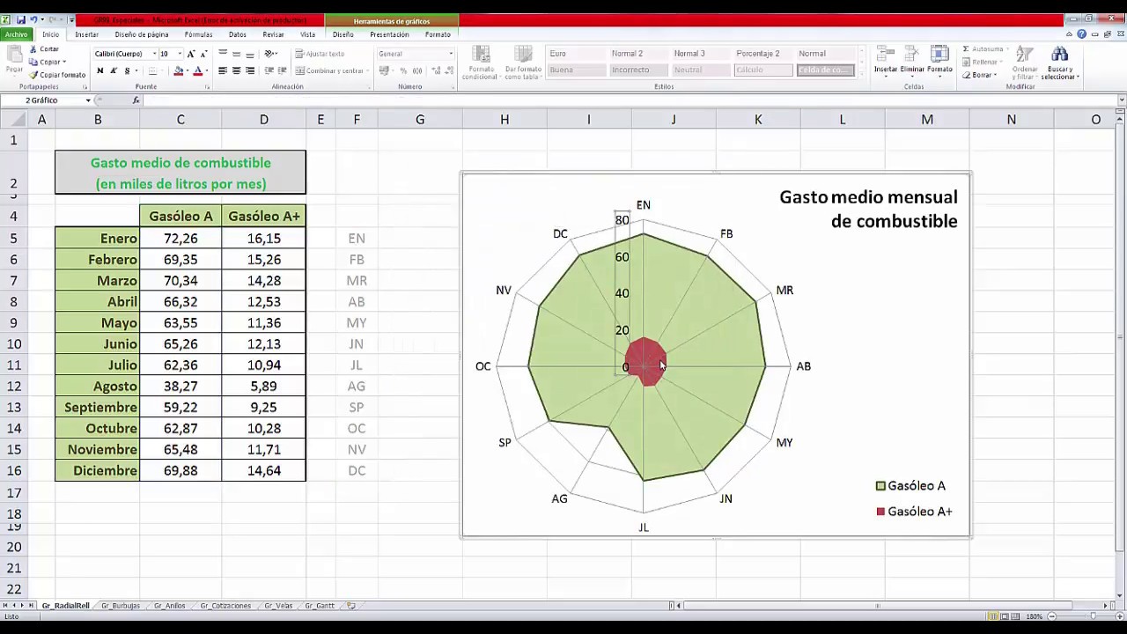Viewport: 1127px width, 634px height.
Task: Open the font size 10 dropdown
Action: (179, 54)
